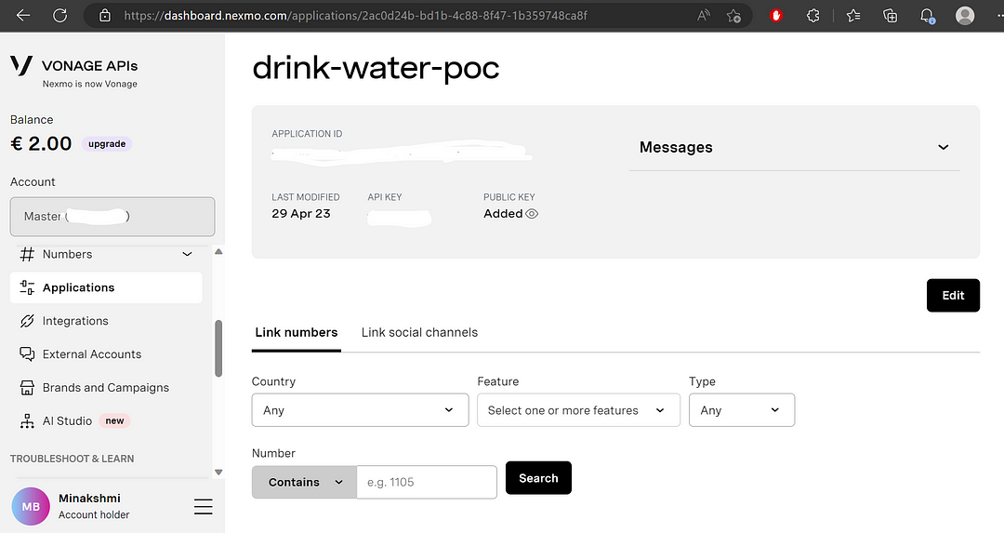Click the Added public key text
The image size is (1004, 533).
(x=503, y=214)
